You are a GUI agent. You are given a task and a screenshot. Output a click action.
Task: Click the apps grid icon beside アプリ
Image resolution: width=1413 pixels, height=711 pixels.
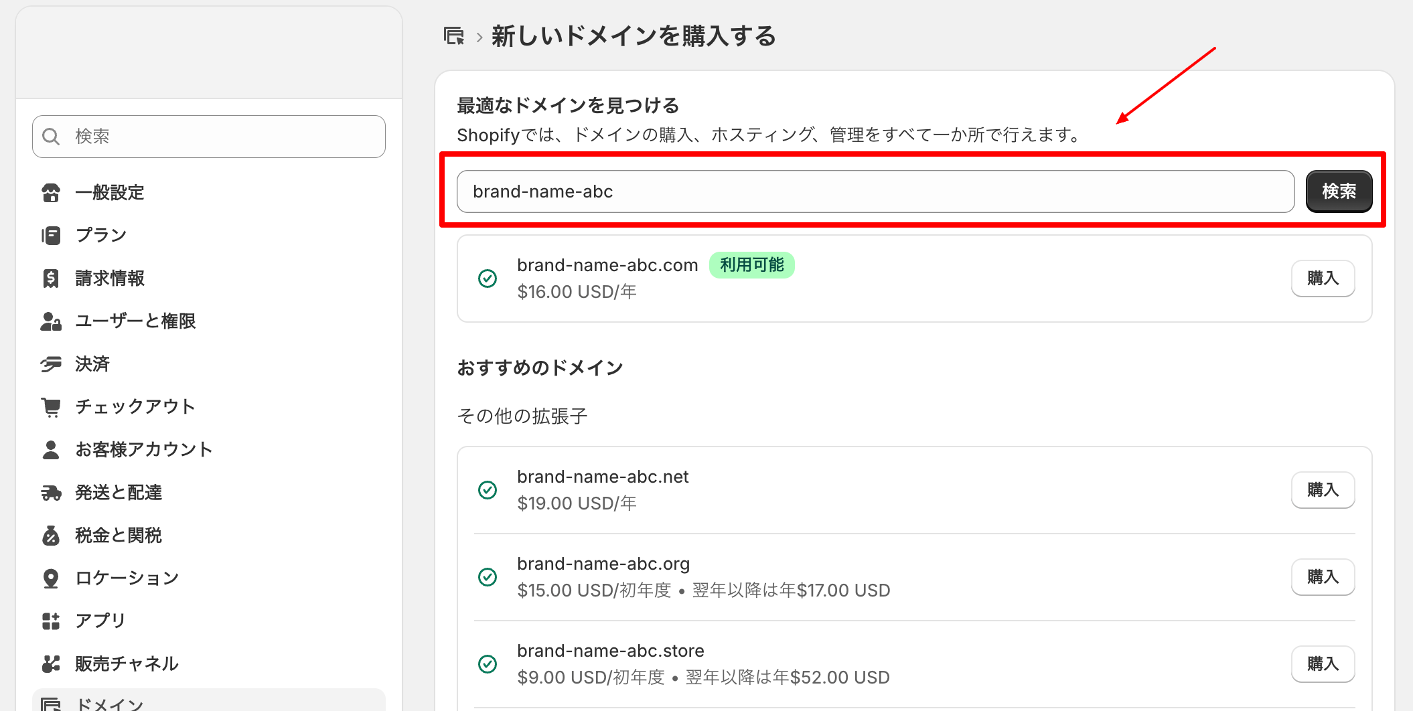coord(51,621)
